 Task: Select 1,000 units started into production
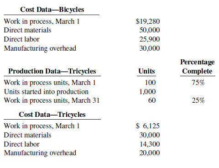click(147, 92)
